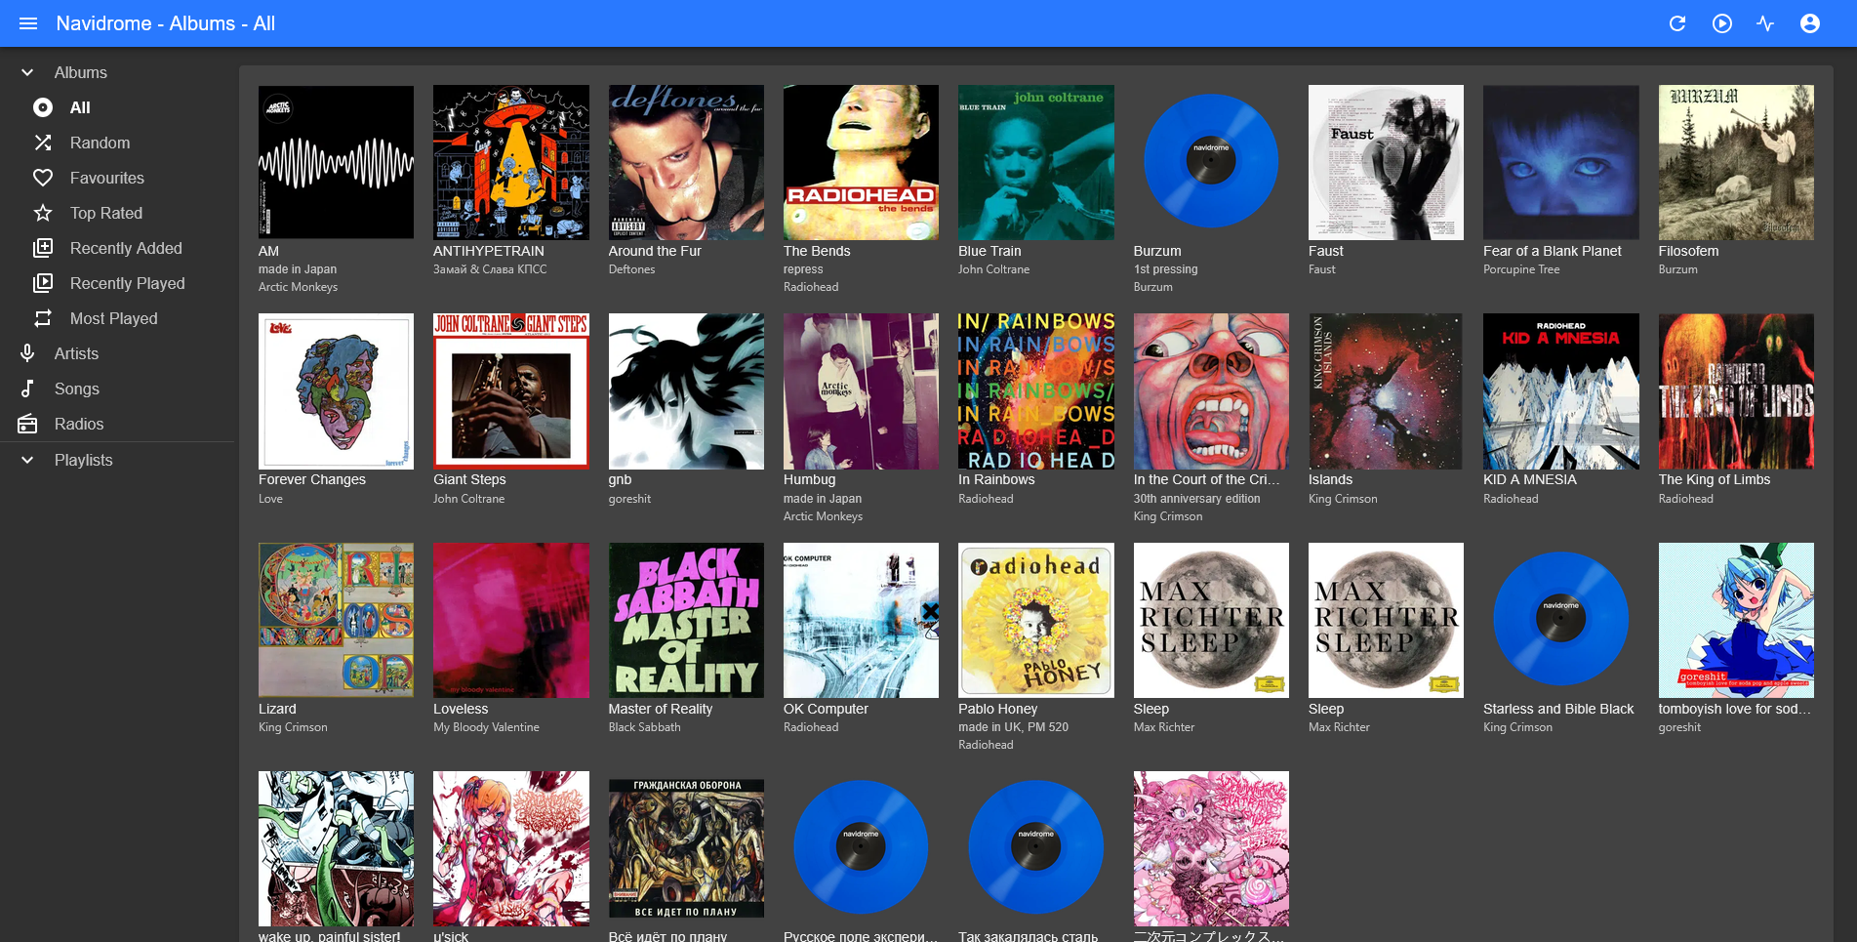Click The King of Limbs album title
1857x942 pixels.
coord(1714,479)
